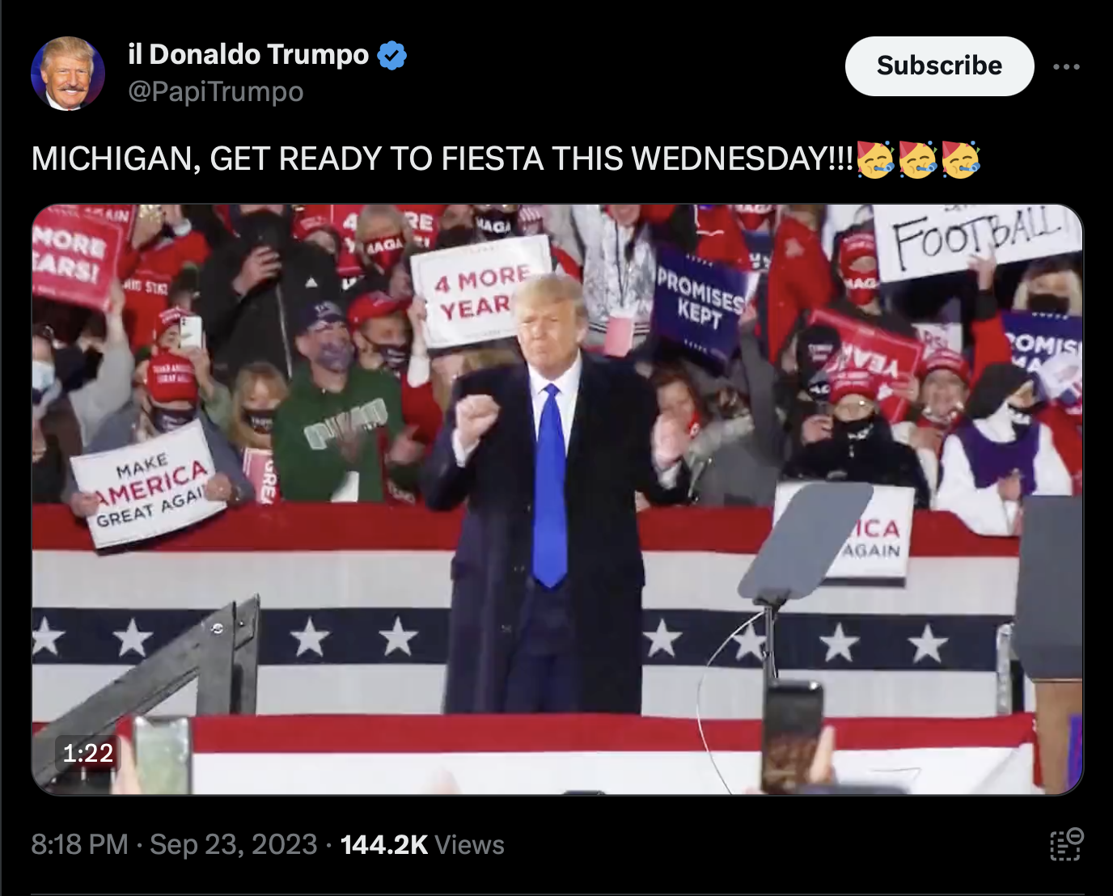Open the il Donaldo Trumpo profile avatar

click(x=68, y=74)
